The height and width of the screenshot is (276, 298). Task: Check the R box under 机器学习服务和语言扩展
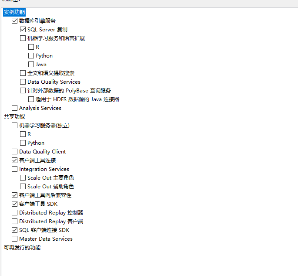click(x=31, y=47)
